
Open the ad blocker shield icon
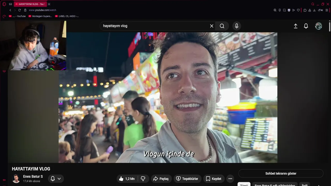click(x=289, y=10)
